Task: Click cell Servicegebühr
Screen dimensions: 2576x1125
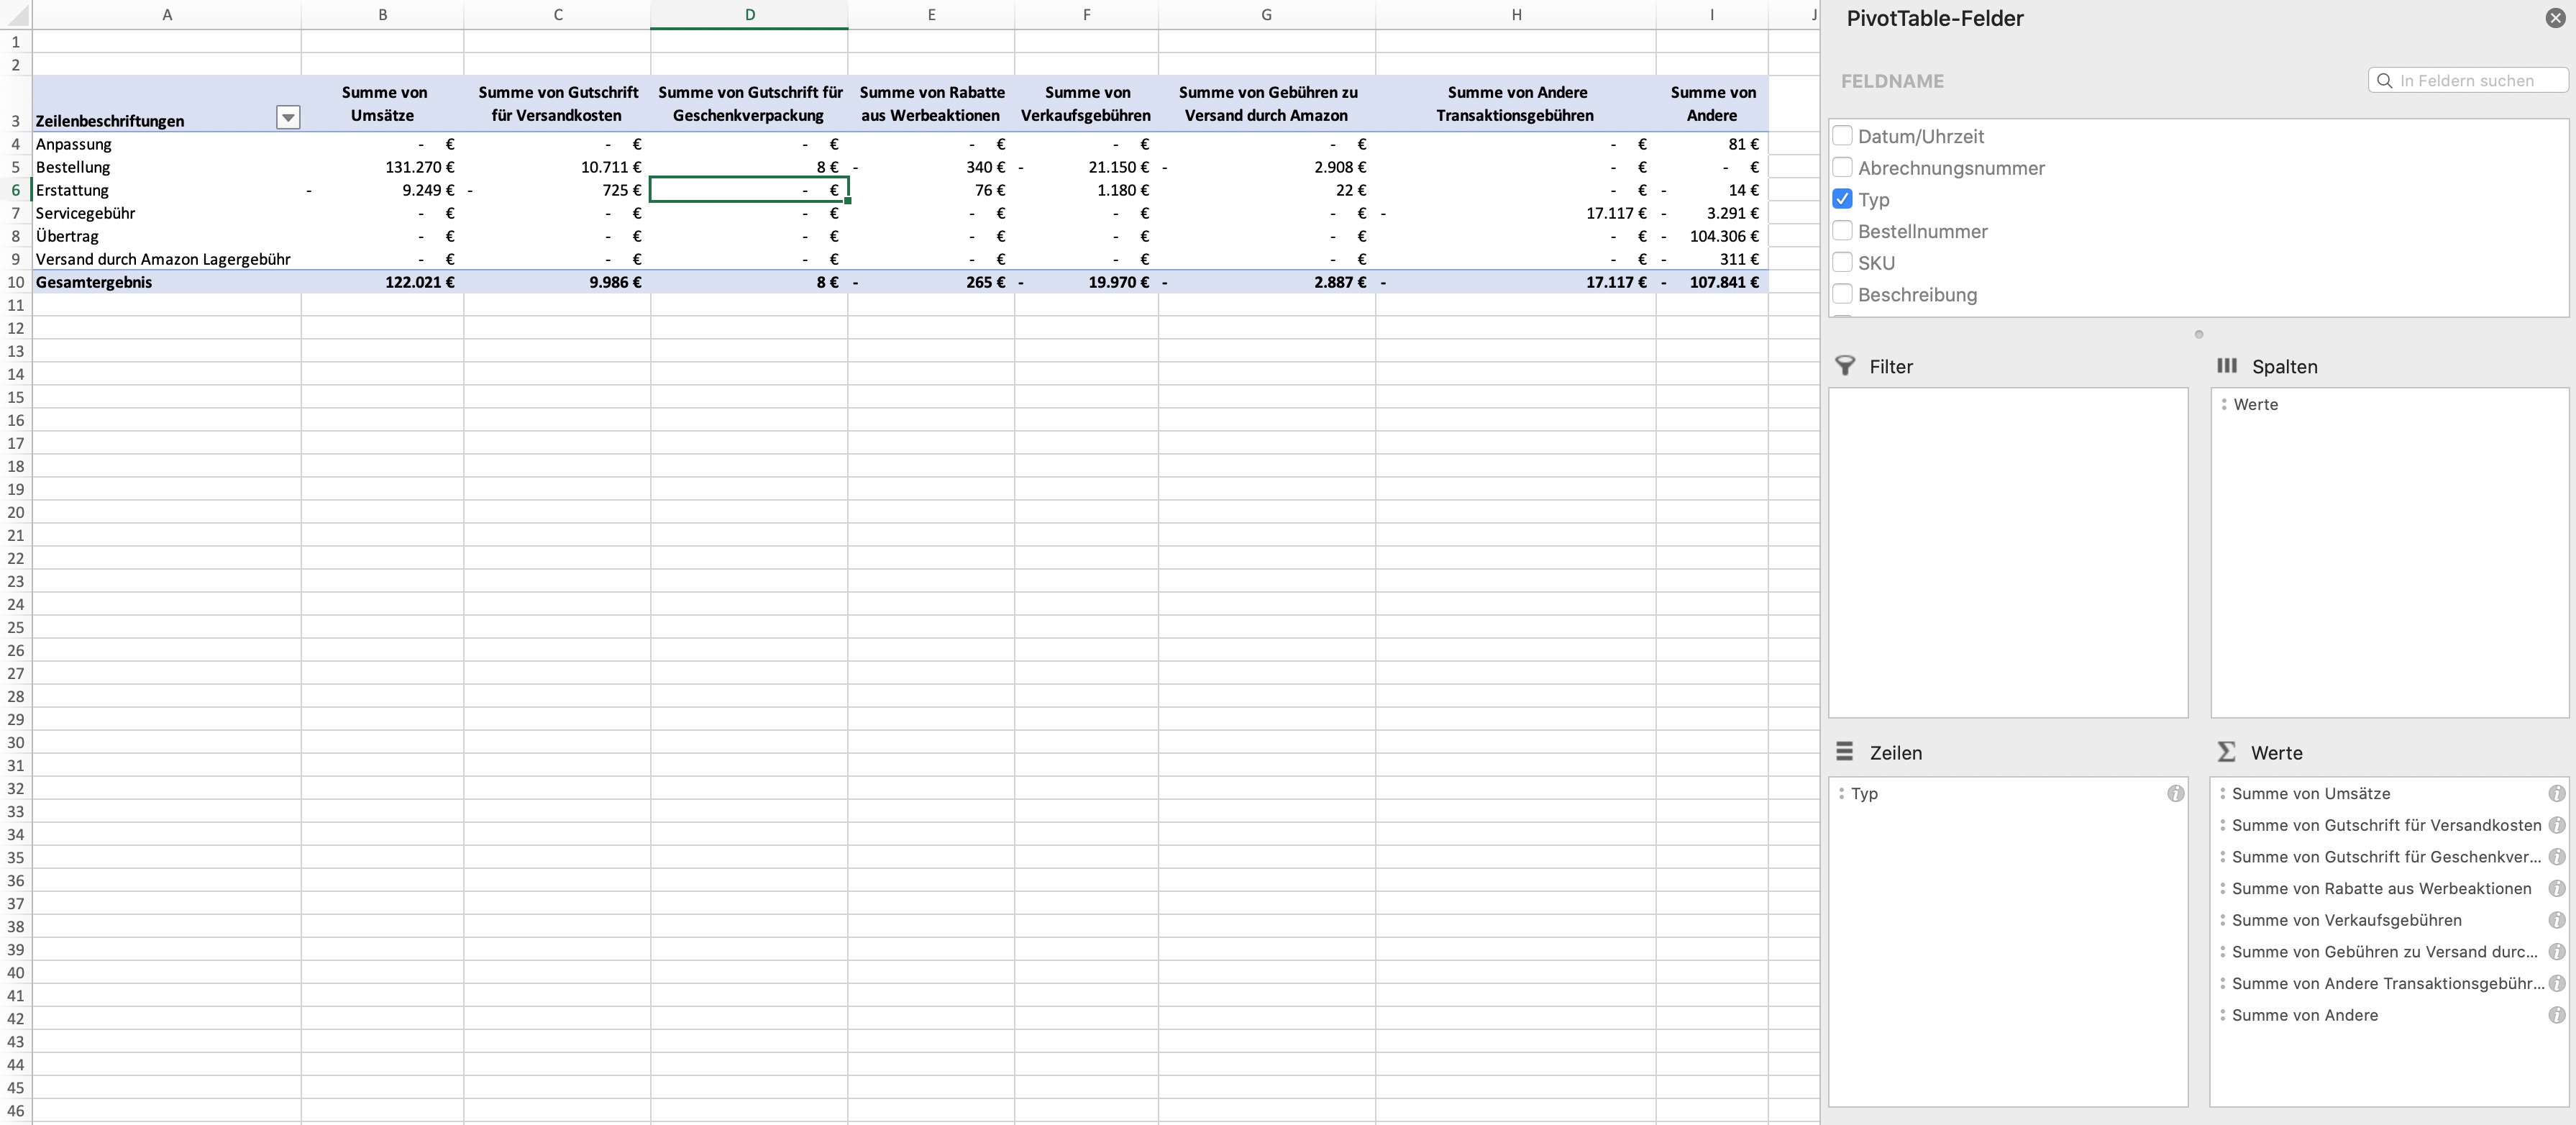Action: coord(167,213)
